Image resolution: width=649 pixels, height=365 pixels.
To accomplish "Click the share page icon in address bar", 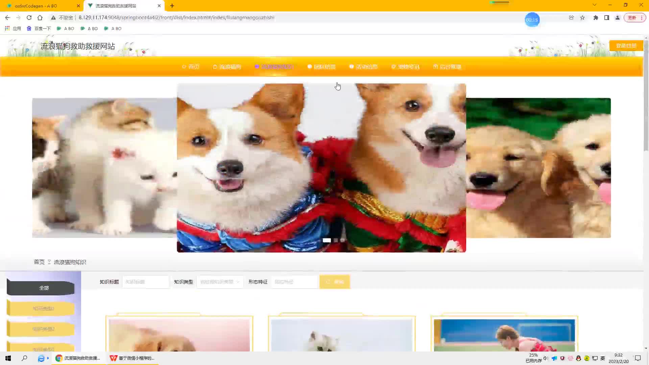I will 571,18.
